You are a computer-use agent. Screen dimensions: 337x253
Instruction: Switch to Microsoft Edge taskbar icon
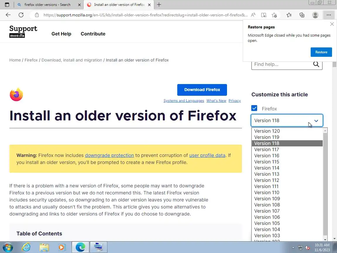pyautogui.click(x=80, y=247)
